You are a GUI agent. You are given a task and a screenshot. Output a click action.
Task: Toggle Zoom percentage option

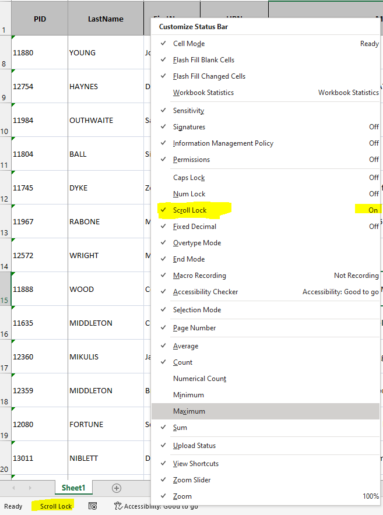266,496
